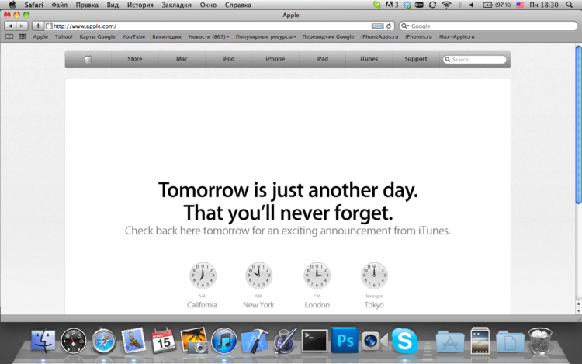The height and width of the screenshot is (364, 582).
Task: Focus apple.com Search field
Action: click(474, 59)
